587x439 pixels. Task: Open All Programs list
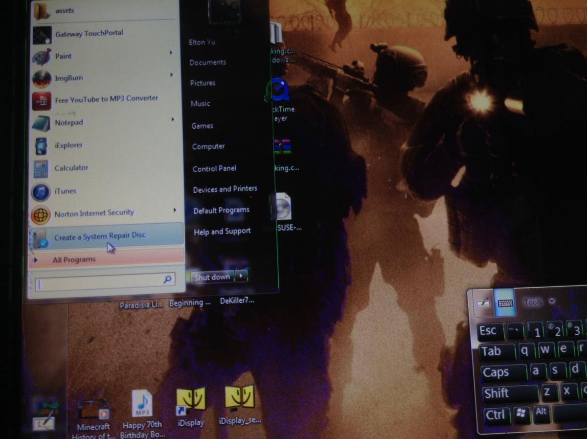[107, 259]
